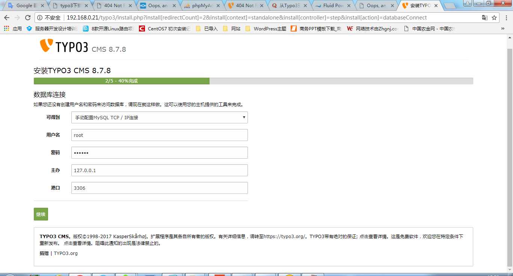Click the address bar URL
The height and width of the screenshot is (276, 513).
click(247, 18)
